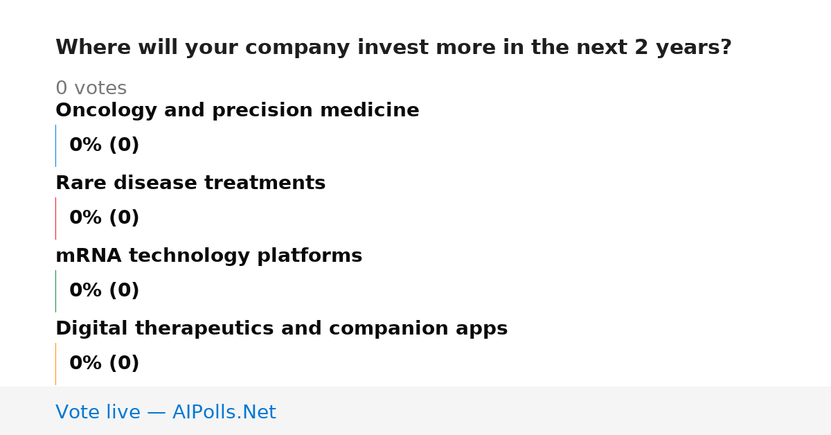
Task: Click the red bar under Rare disease treatments
Action: click(55, 218)
